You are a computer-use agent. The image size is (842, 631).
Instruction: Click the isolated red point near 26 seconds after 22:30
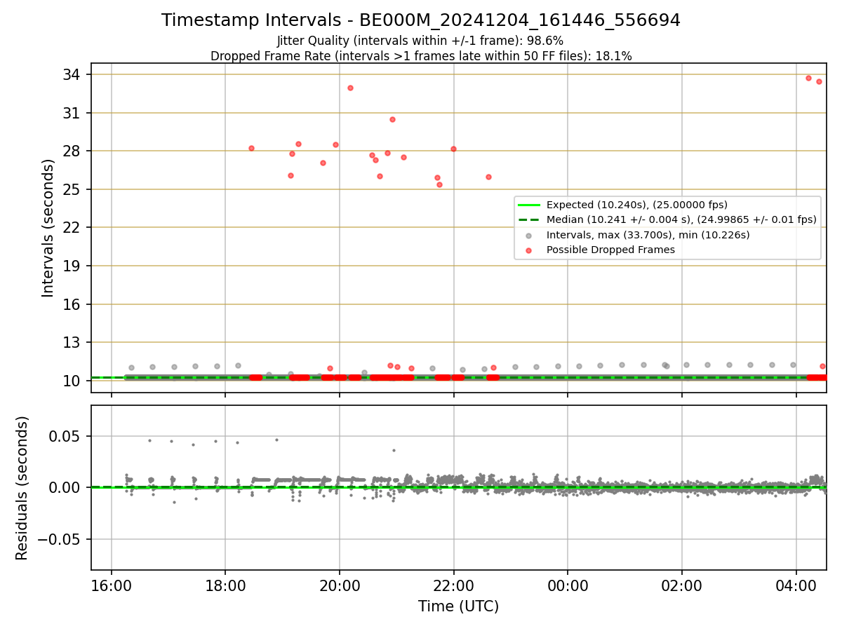(488, 177)
